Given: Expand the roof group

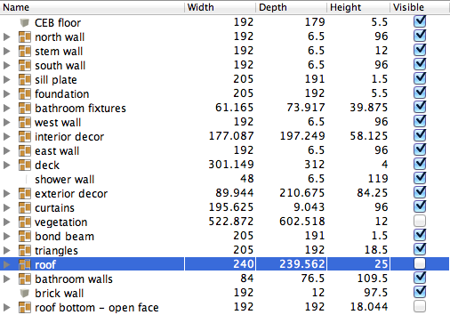Looking at the screenshot, I should pyautogui.click(x=6, y=264).
